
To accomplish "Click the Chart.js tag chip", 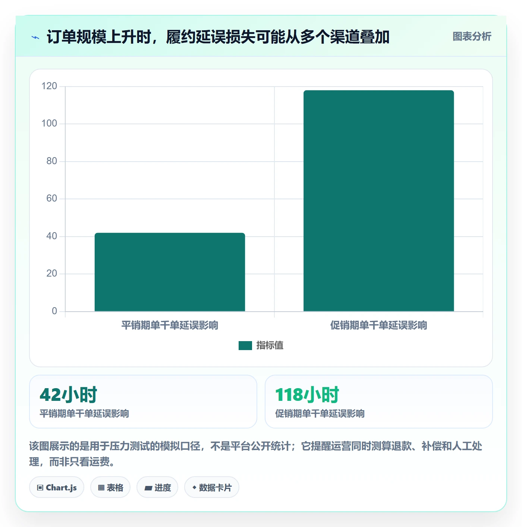I will (x=57, y=487).
